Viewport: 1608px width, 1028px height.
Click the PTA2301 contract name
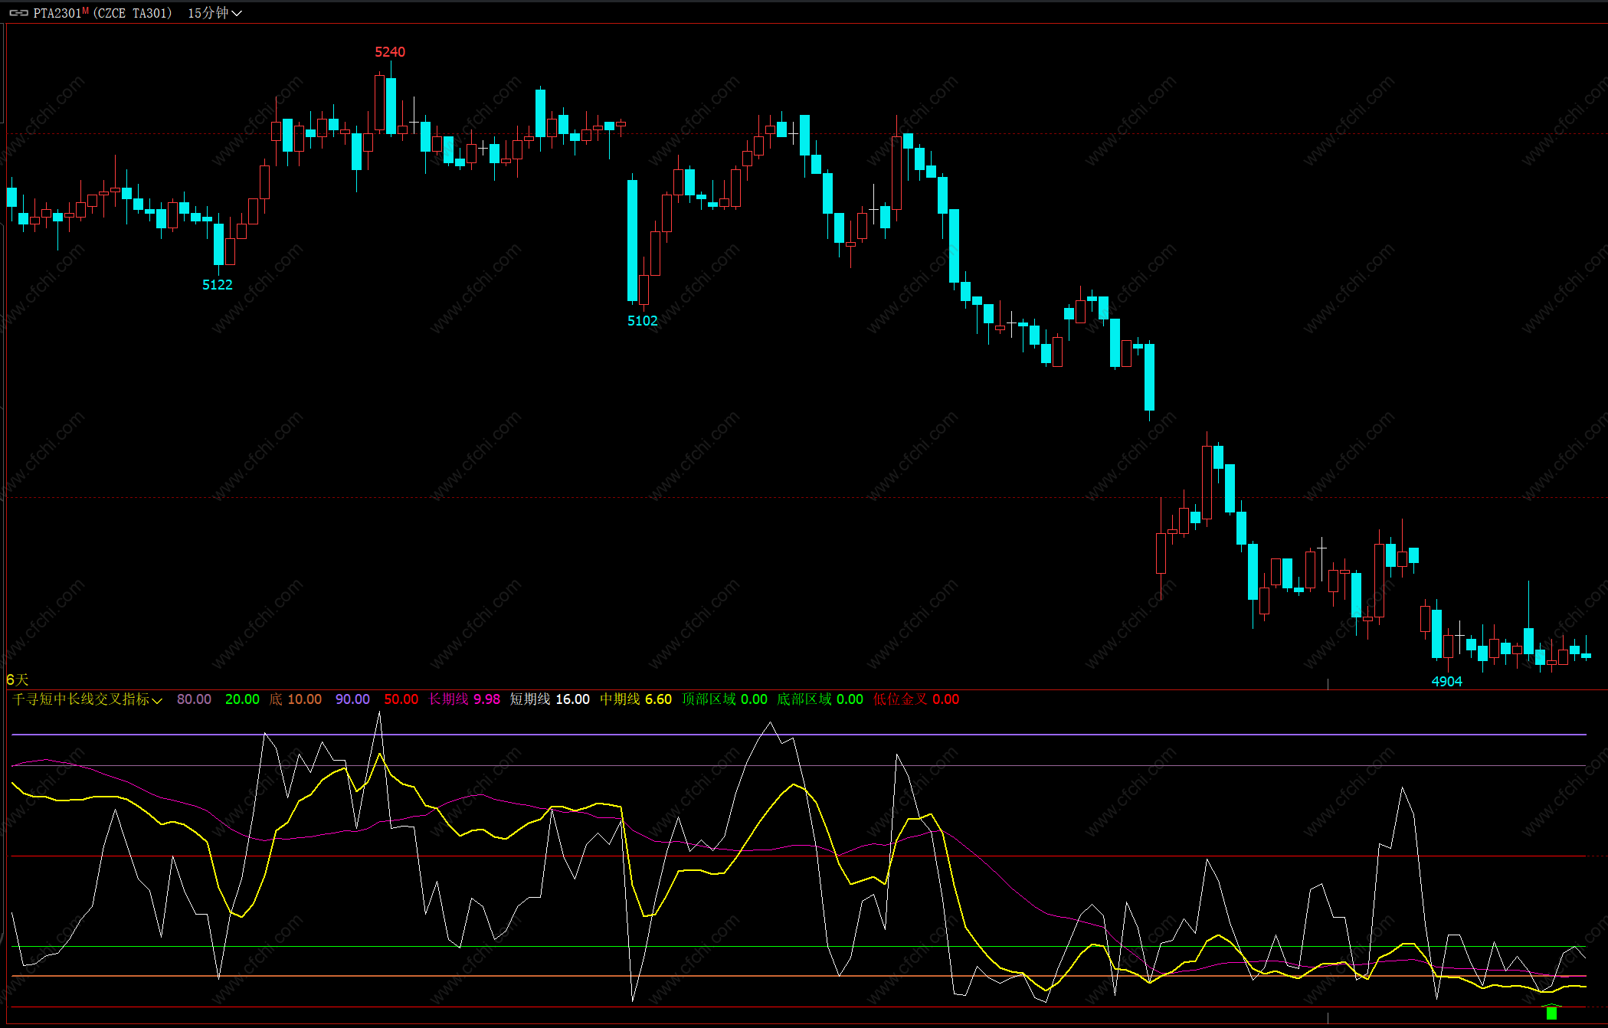(57, 13)
